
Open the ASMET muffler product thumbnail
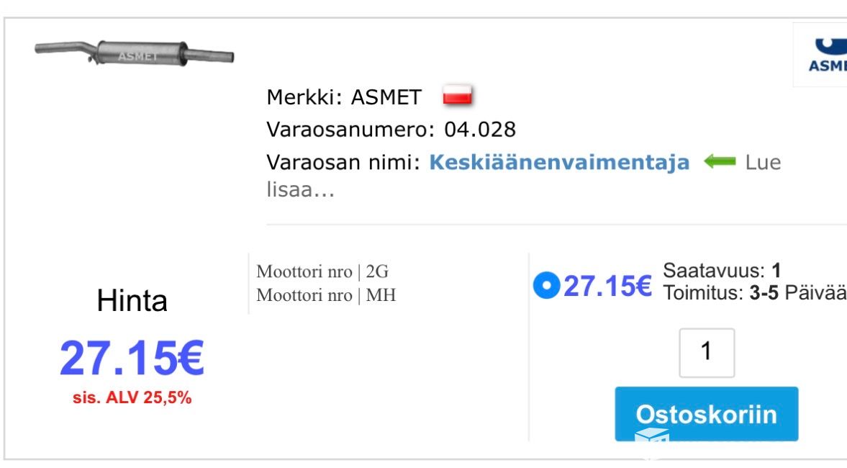pos(135,53)
